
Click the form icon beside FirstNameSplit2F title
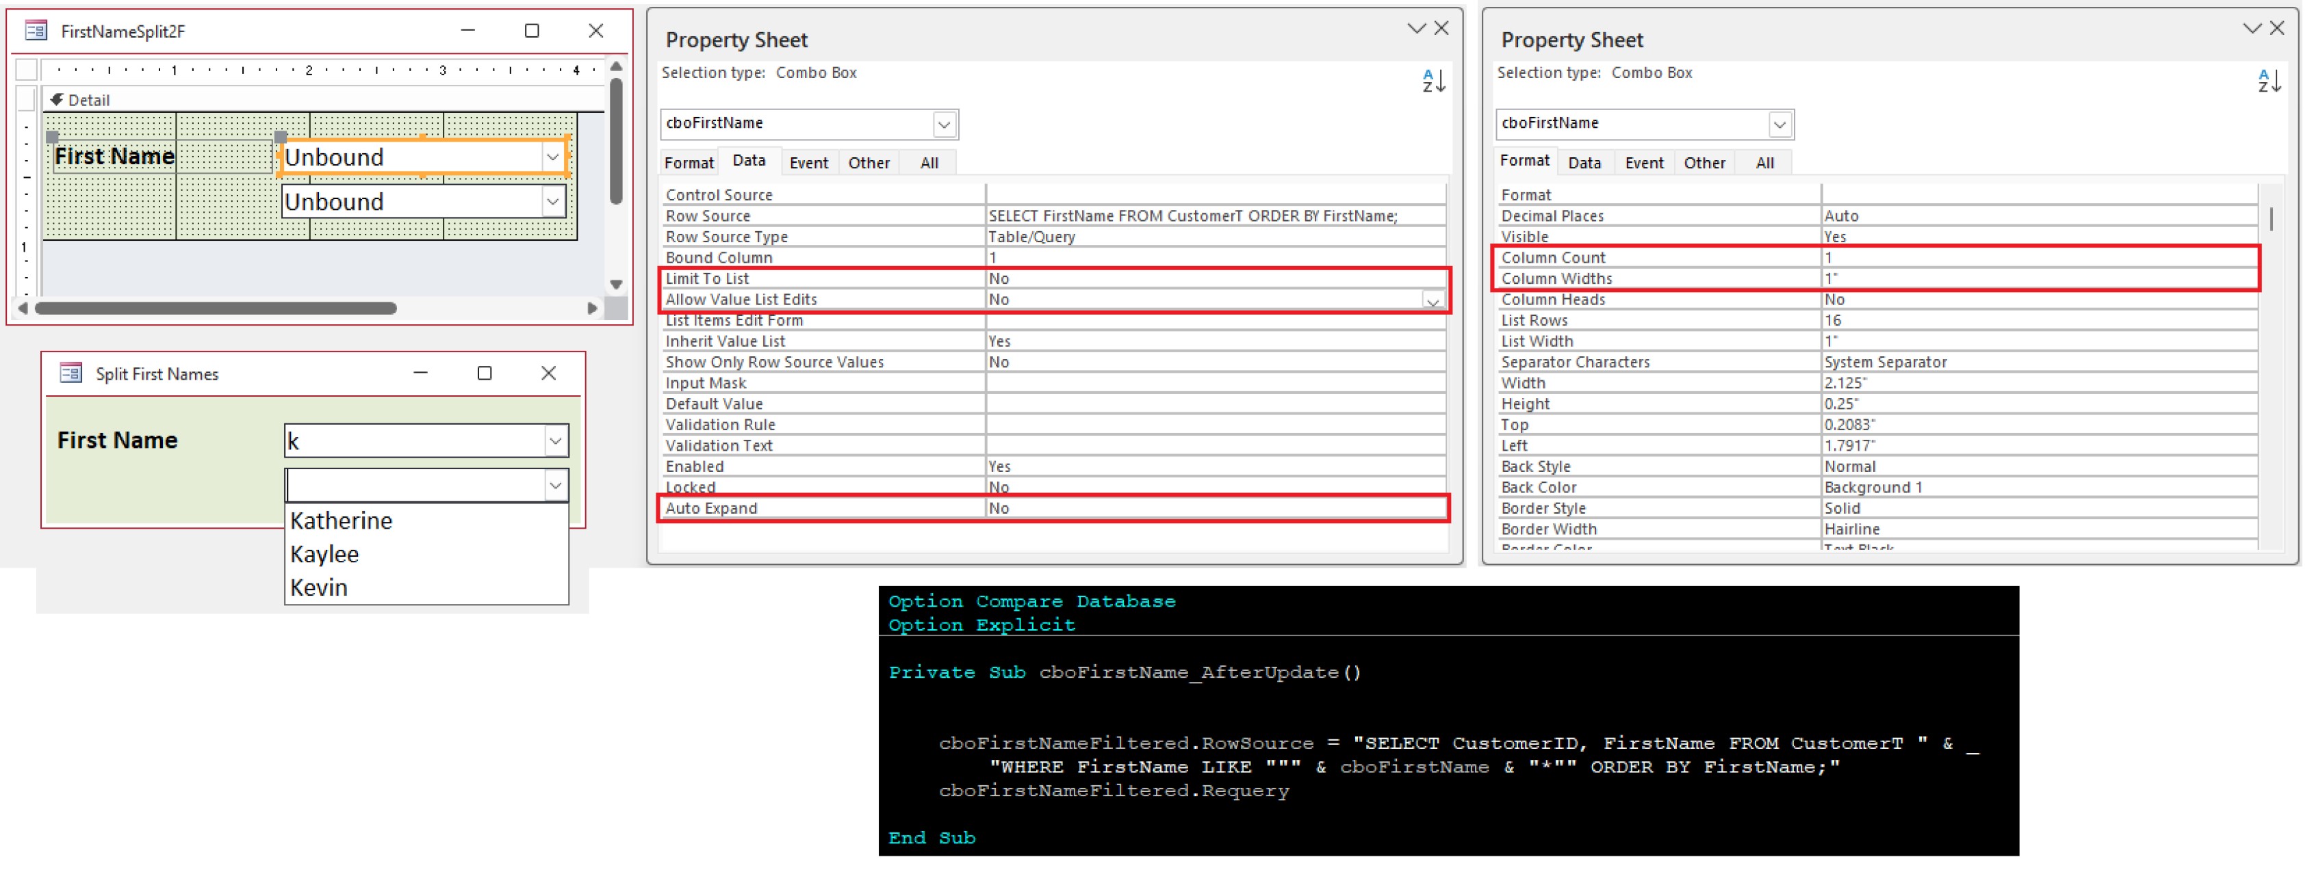[x=36, y=31]
